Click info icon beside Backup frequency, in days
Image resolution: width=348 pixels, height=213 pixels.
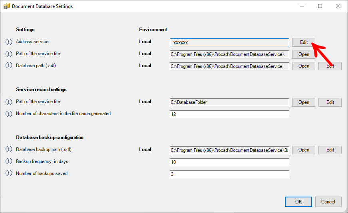point(9,161)
